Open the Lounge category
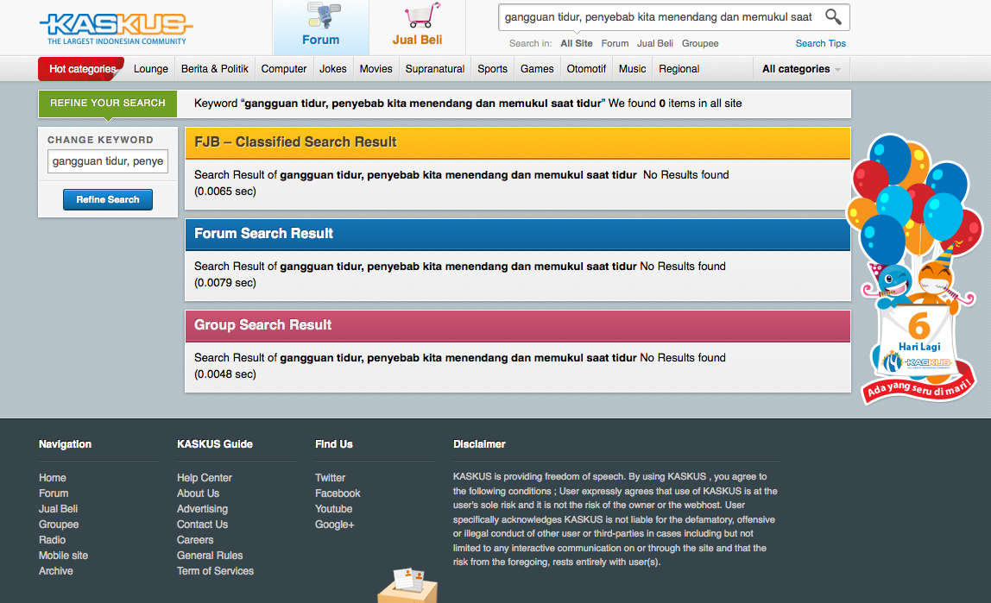Screen dimensions: 991x603 pos(151,69)
